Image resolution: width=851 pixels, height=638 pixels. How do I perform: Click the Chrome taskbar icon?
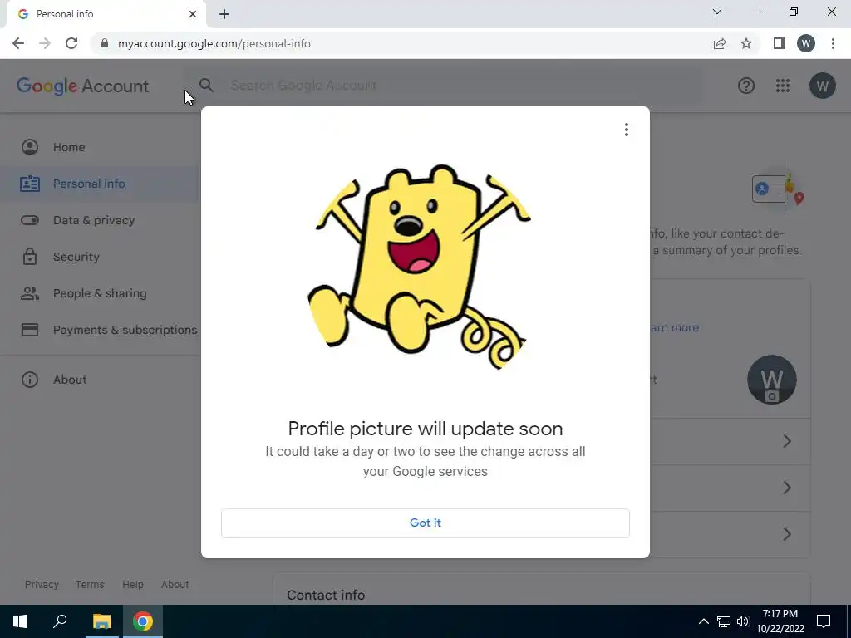(x=143, y=621)
